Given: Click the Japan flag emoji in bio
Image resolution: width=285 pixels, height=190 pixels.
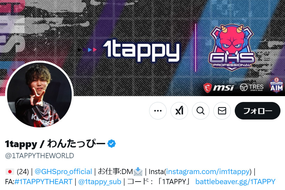Looking at the screenshot, I should click(10, 171).
